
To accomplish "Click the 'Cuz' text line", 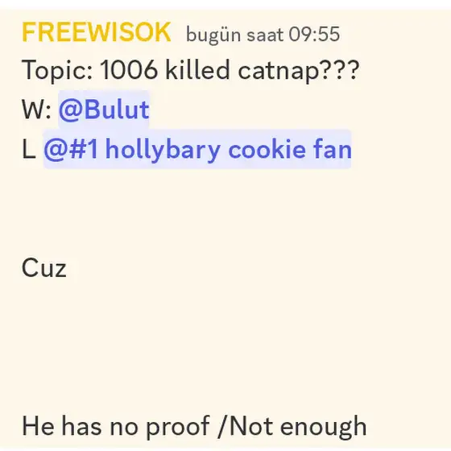I will coord(44,267).
